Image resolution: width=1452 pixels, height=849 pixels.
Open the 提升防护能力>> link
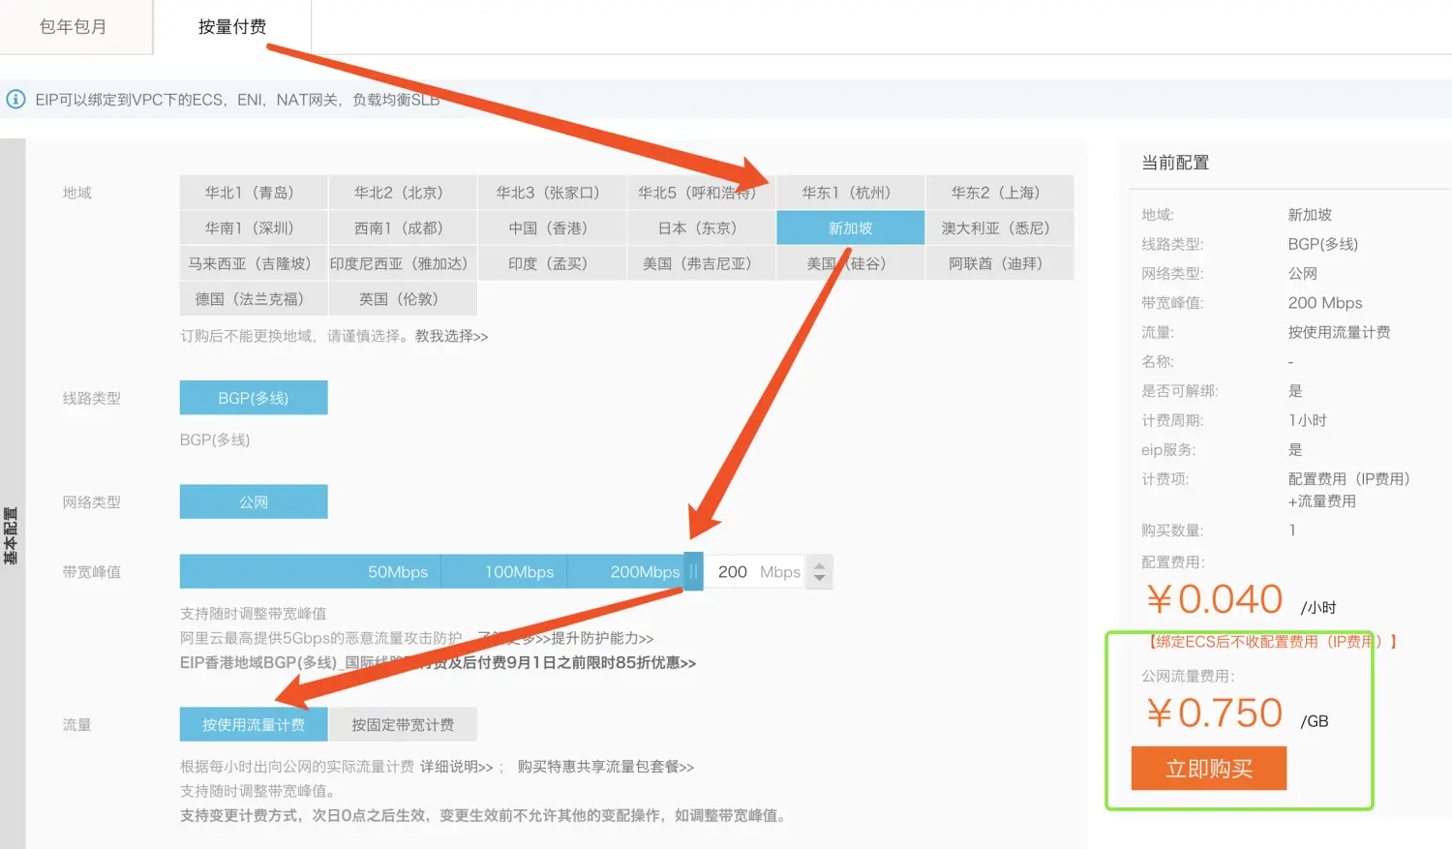602,638
